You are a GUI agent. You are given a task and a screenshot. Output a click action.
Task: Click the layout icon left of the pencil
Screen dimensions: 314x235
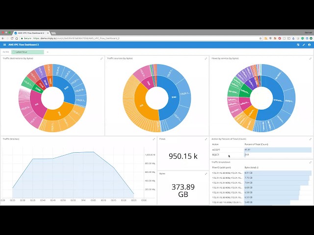click(x=298, y=45)
